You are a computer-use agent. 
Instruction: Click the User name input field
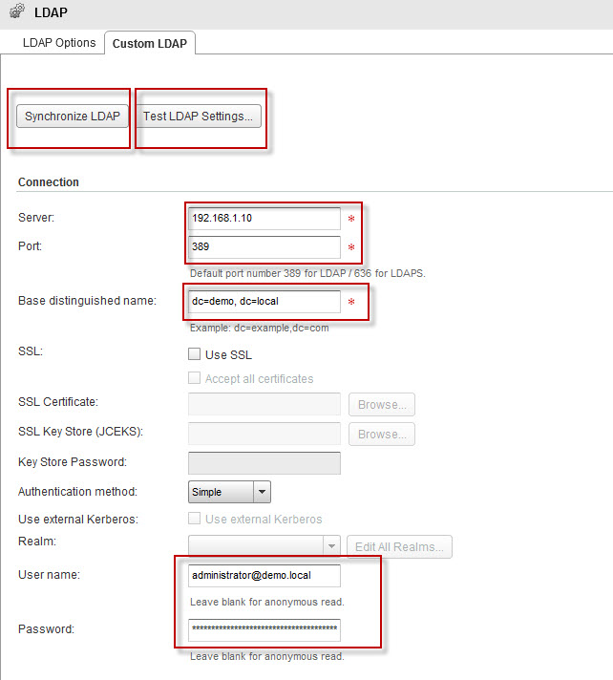point(264,576)
